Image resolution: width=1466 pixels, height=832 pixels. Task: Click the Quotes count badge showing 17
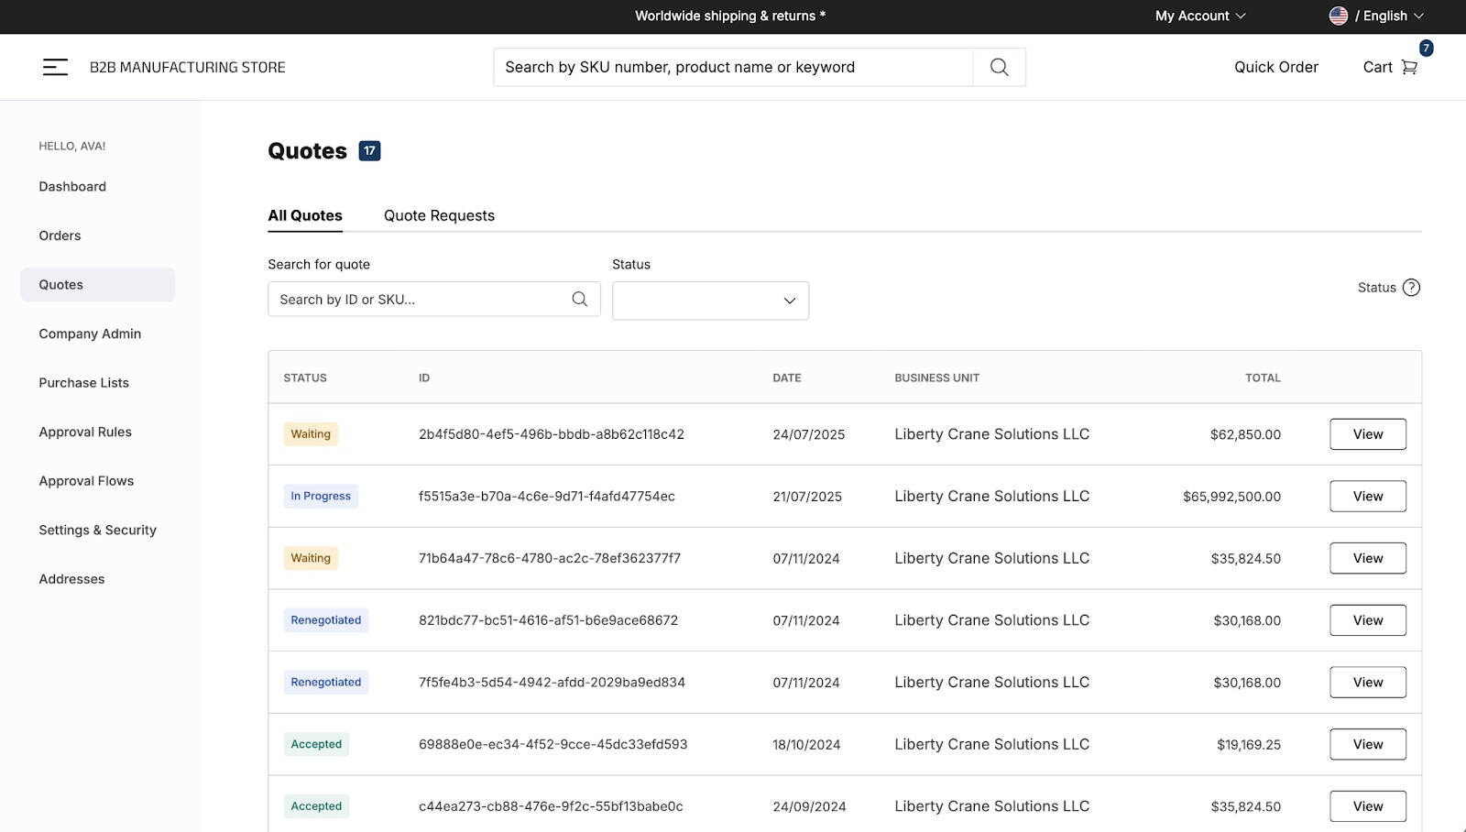369,151
